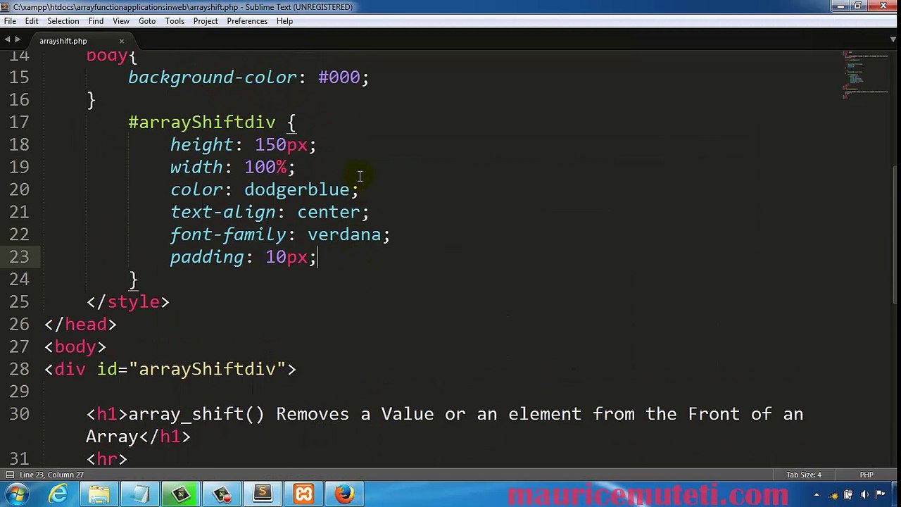Click the closing </head> tag
The image size is (901, 507).
click(80, 325)
